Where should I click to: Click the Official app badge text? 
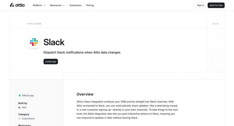click(x=28, y=96)
